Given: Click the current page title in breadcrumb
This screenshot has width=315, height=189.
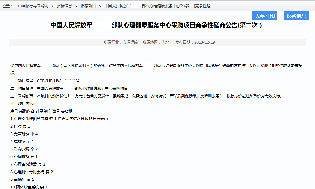Looking at the screenshot, I should pos(157,6).
